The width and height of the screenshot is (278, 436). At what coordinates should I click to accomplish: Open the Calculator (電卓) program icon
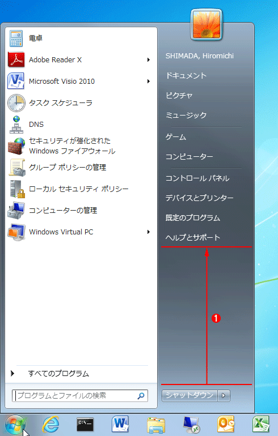tap(16, 39)
